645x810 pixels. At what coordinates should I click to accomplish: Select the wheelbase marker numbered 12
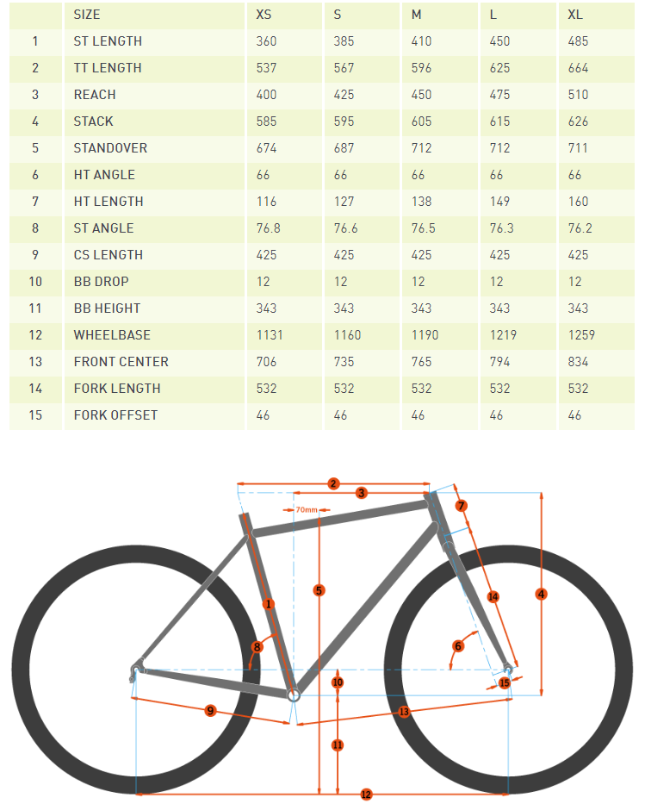pyautogui.click(x=366, y=794)
